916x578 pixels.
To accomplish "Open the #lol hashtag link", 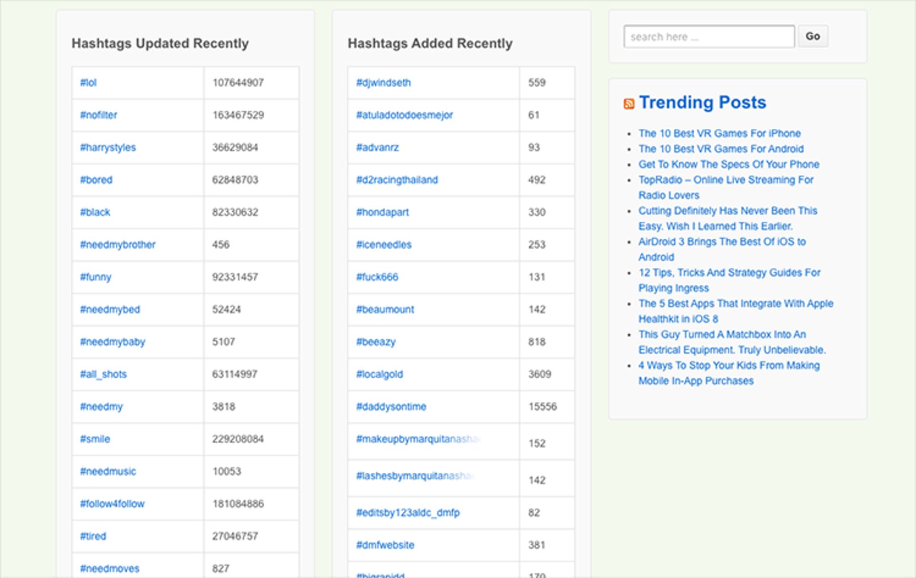I will pyautogui.click(x=88, y=82).
